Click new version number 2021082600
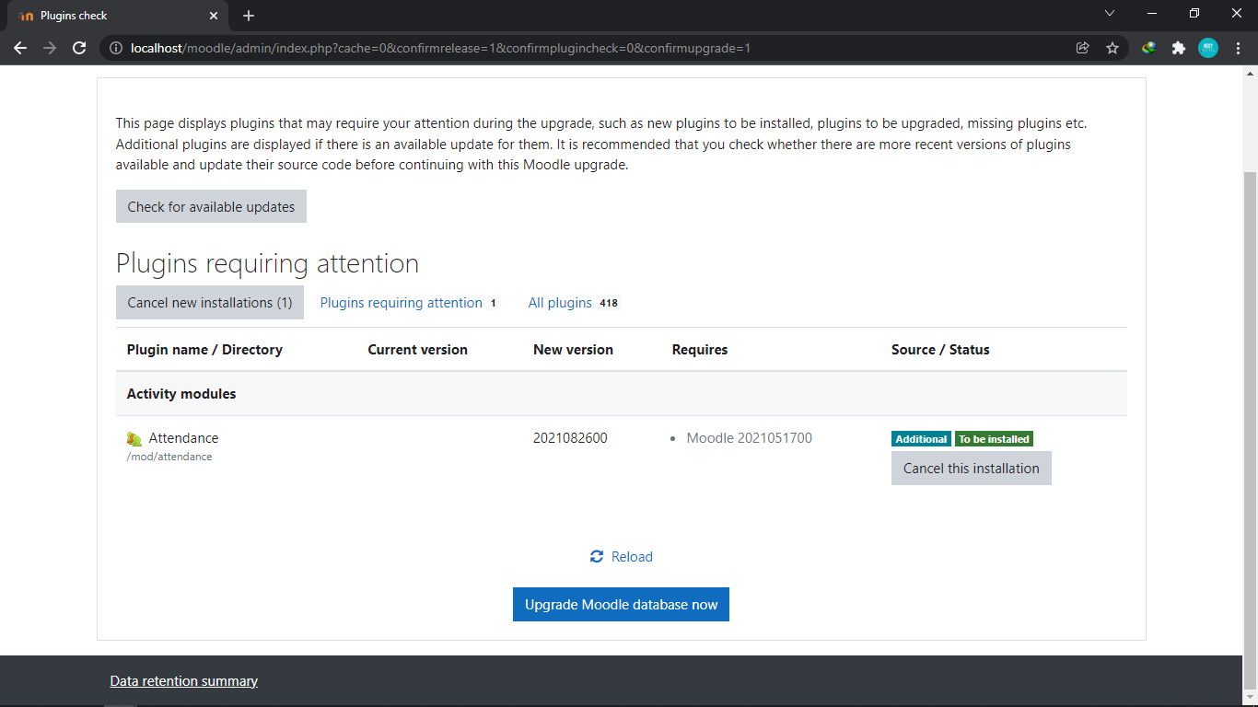 pos(570,438)
